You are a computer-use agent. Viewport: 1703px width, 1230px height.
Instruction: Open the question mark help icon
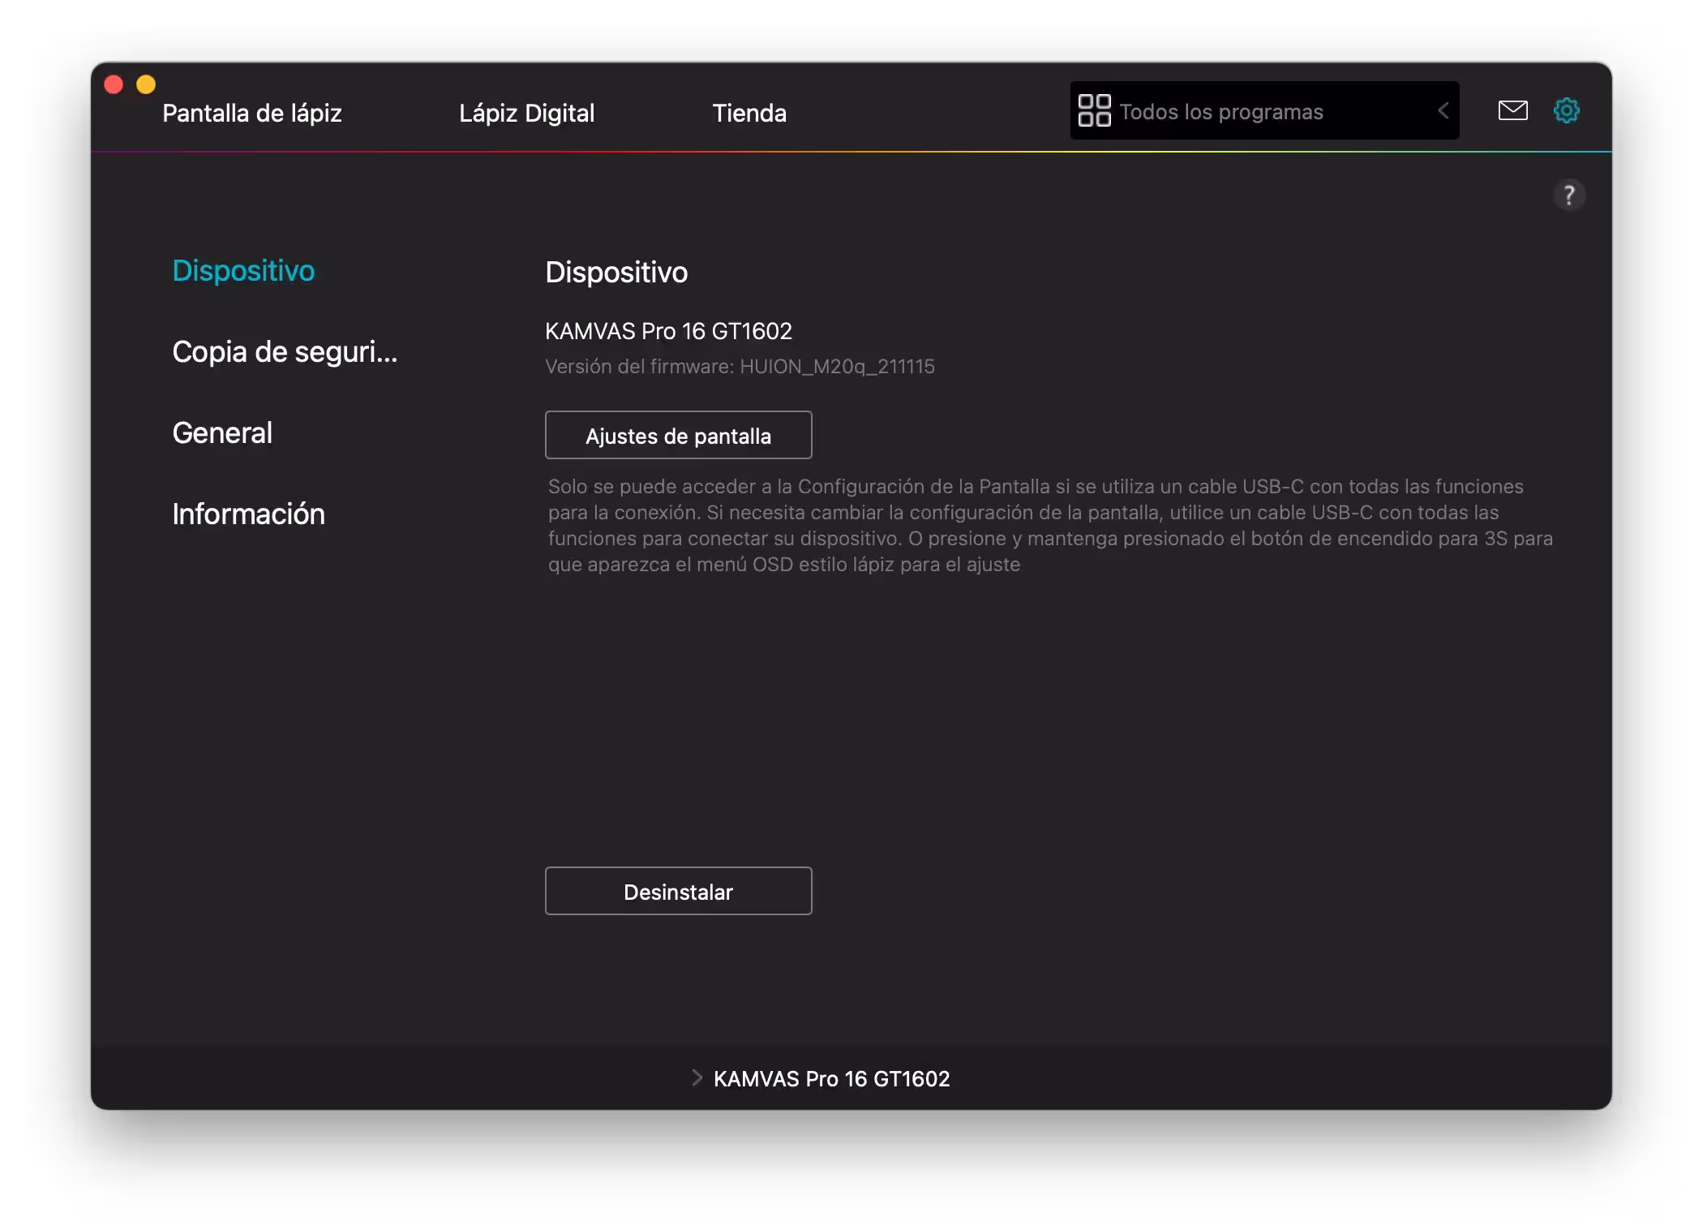click(1569, 195)
